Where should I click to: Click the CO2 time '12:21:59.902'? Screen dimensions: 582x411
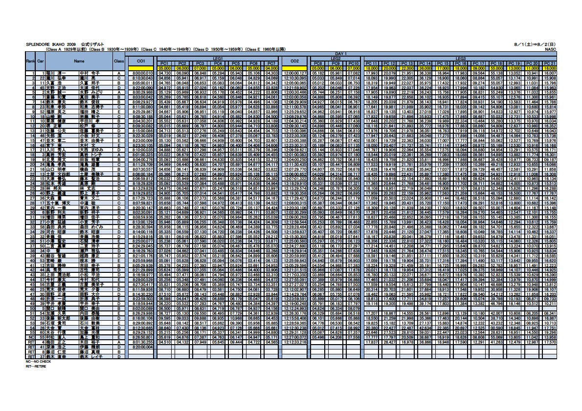click(295, 88)
